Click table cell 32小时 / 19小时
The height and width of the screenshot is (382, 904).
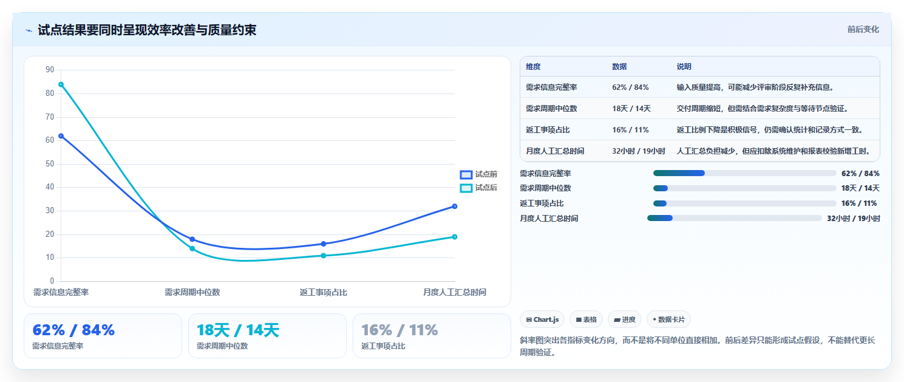click(639, 151)
